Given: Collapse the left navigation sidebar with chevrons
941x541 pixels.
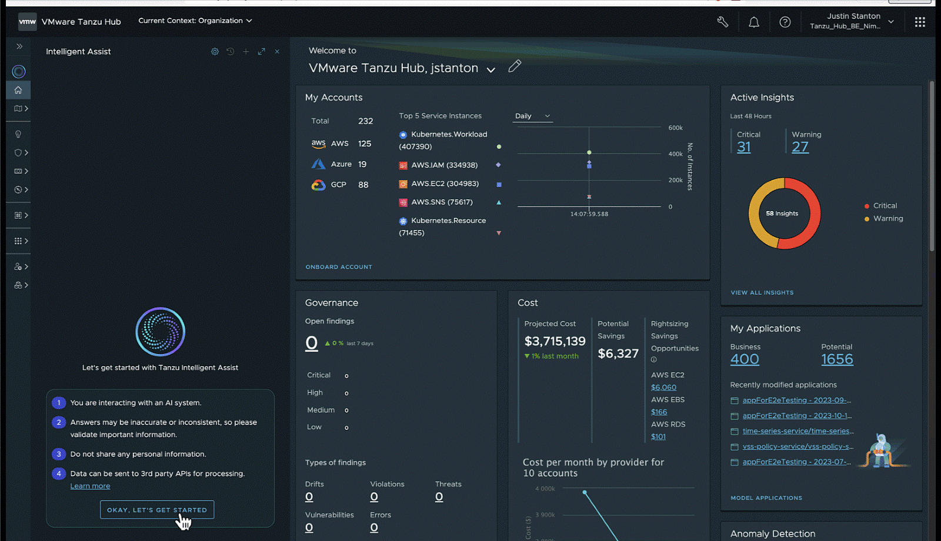Looking at the screenshot, I should (x=19, y=46).
